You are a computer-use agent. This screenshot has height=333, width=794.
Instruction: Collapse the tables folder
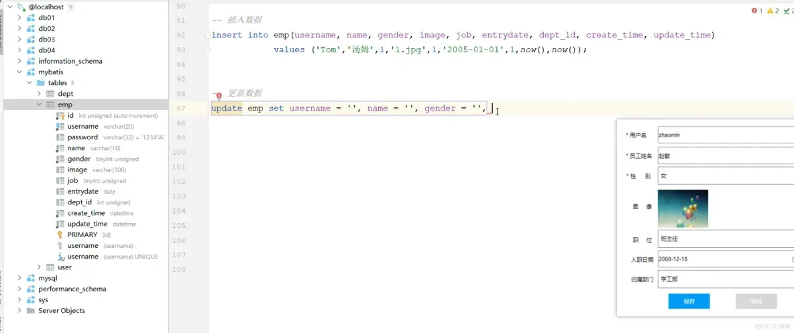pyautogui.click(x=30, y=83)
